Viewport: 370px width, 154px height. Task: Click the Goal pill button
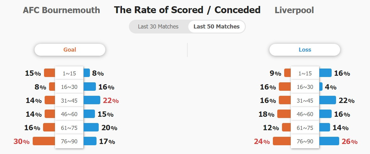pyautogui.click(x=70, y=49)
